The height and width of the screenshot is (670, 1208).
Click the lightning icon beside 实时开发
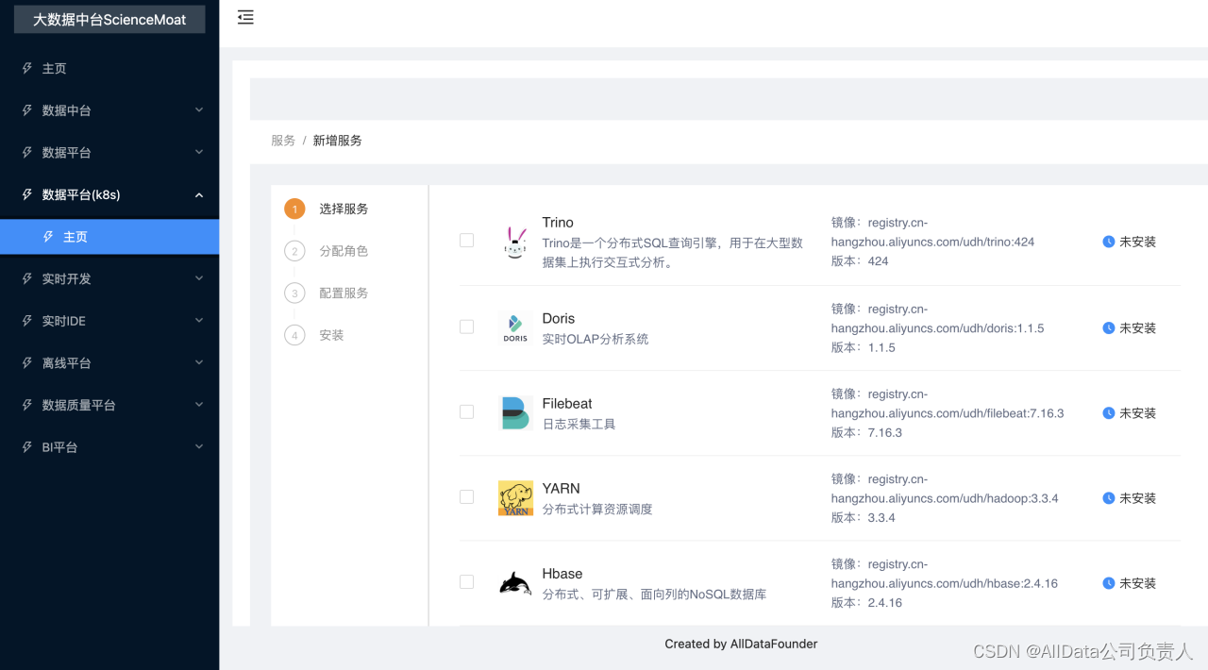tap(27, 278)
